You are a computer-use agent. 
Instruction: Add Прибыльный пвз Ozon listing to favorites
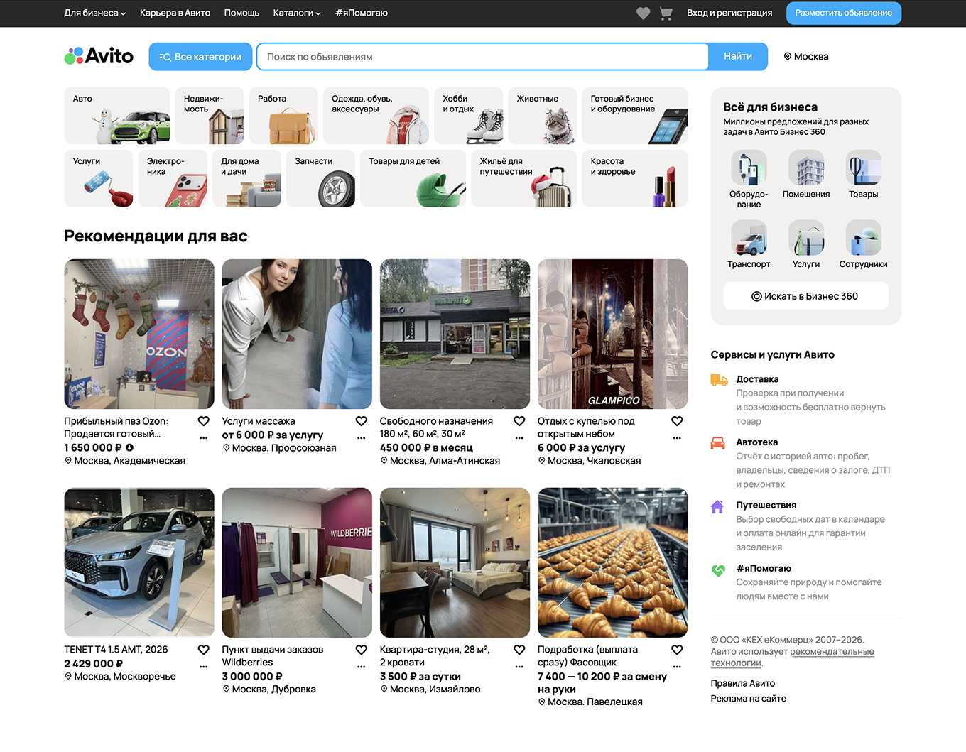point(204,421)
